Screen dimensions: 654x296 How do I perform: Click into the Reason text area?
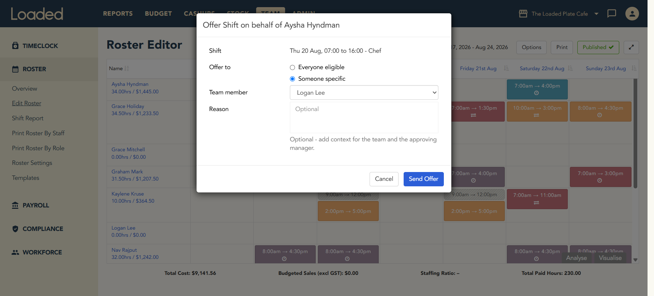[x=364, y=118]
